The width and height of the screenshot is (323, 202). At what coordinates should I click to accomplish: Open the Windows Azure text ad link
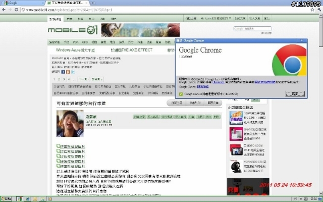coord(75,50)
